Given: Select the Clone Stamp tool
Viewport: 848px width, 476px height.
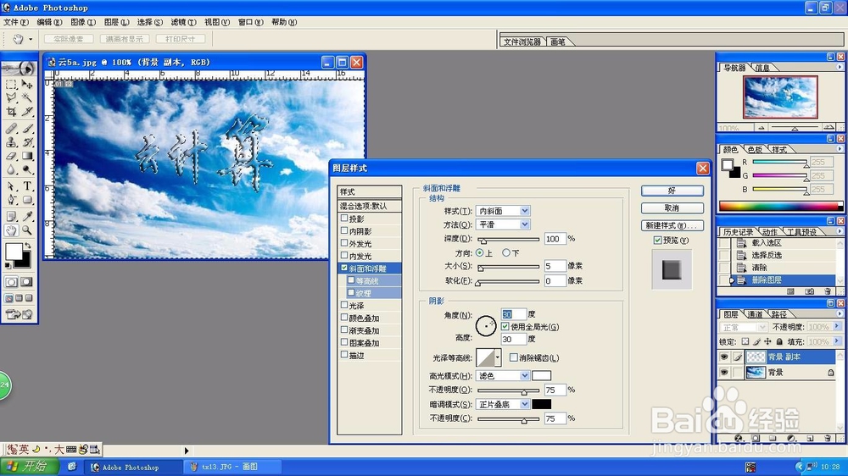Looking at the screenshot, I should click(11, 142).
